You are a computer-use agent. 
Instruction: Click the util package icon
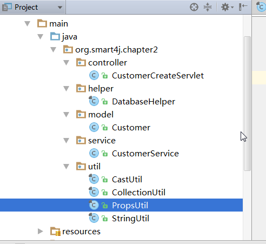81,166
